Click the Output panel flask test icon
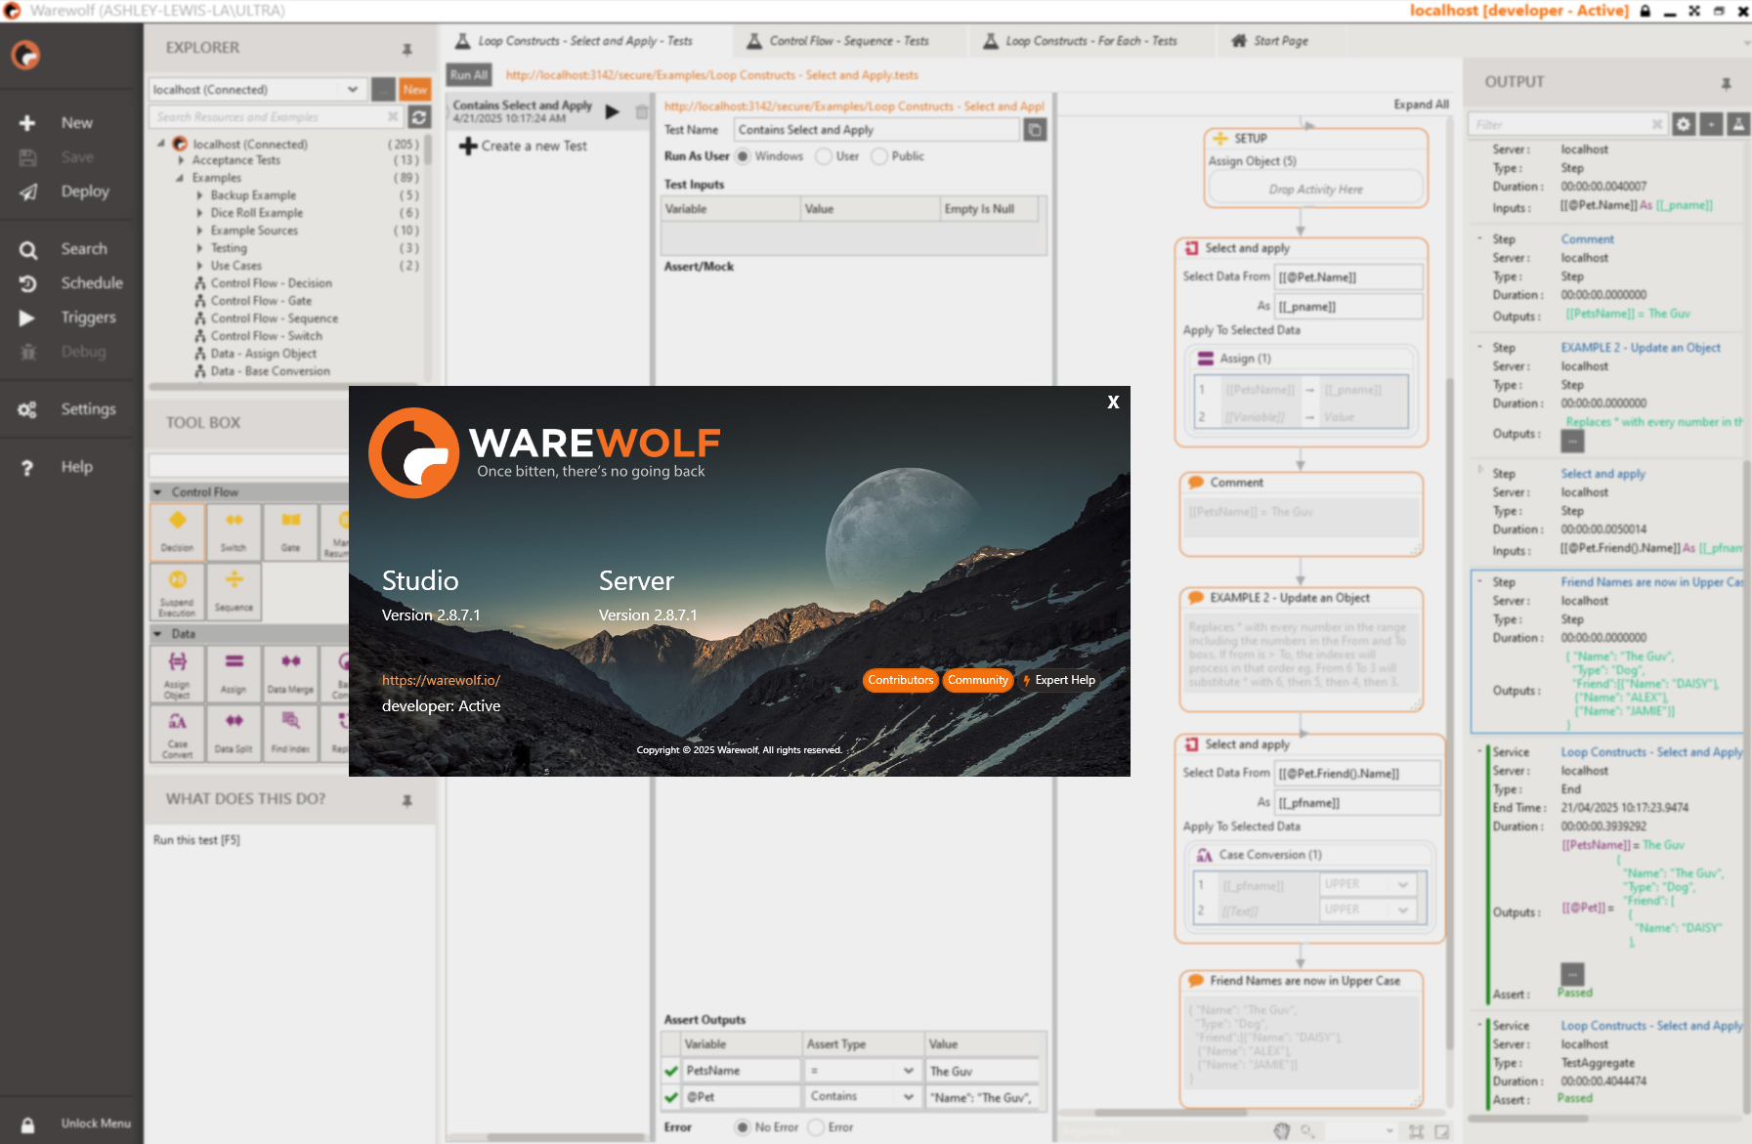The height and width of the screenshot is (1144, 1752). click(x=1738, y=124)
